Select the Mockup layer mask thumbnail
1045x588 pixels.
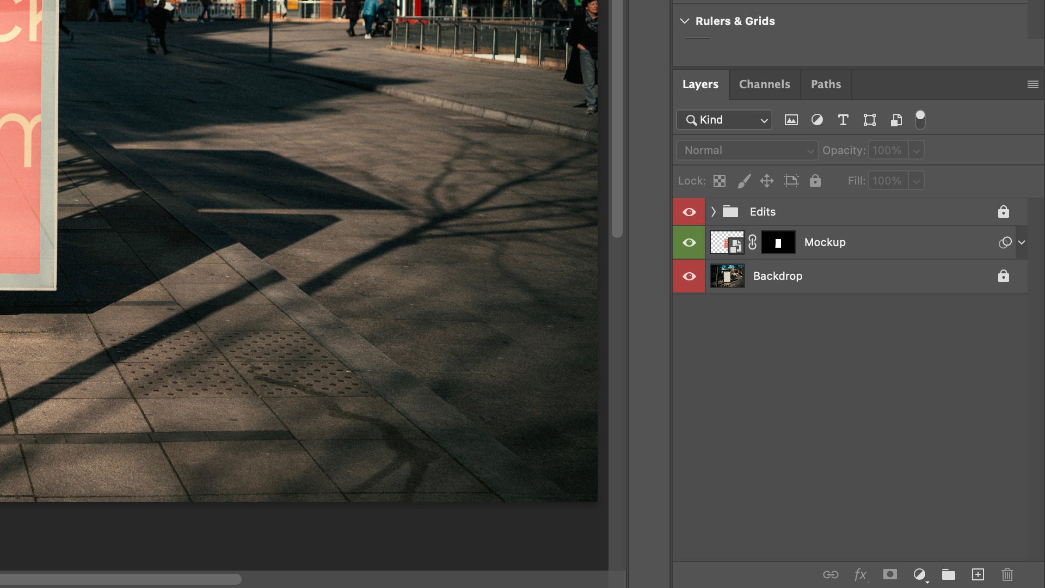[x=778, y=242]
